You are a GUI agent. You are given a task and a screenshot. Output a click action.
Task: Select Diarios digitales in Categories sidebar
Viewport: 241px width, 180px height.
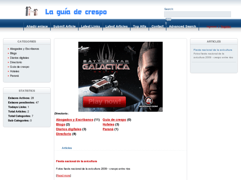click(19, 58)
